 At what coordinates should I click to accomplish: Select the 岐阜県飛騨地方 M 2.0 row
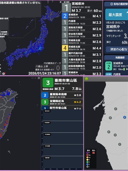(x=82, y=67)
